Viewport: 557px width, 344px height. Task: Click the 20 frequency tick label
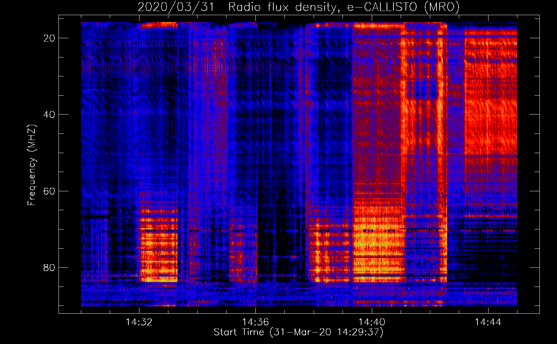[49, 38]
